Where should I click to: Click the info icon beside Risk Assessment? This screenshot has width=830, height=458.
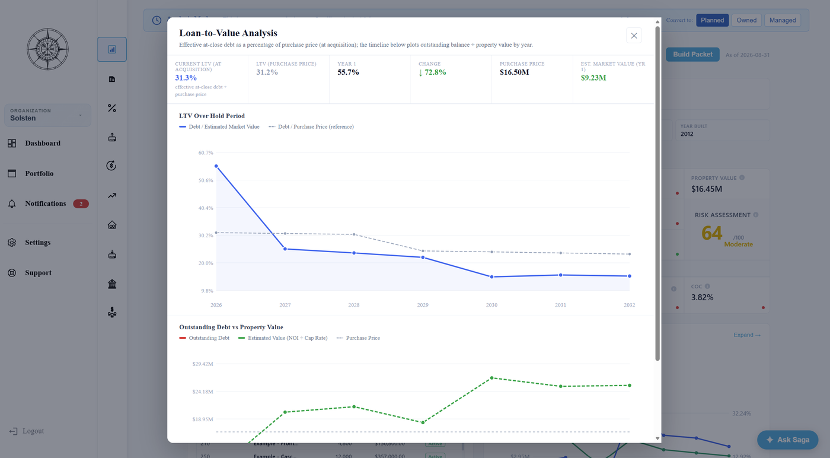[756, 215]
